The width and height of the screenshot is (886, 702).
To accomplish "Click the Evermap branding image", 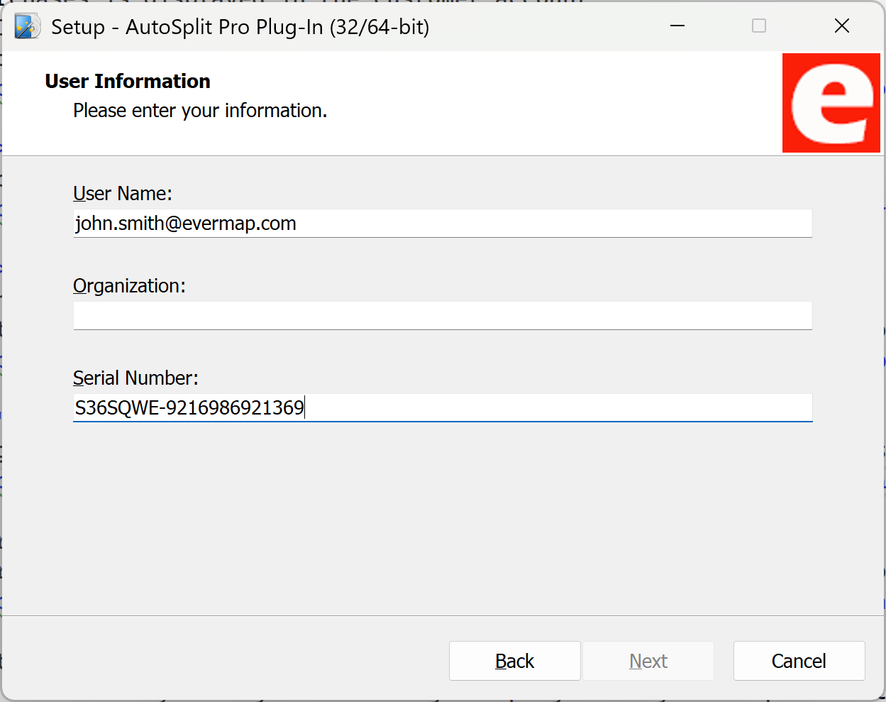I will point(831,102).
